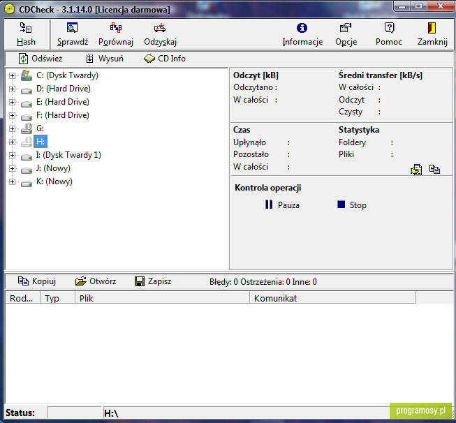Click the Błędy: 0 Ostrzeżenia: 0 Inne: 0 summary
This screenshot has width=456, height=423.
(263, 282)
